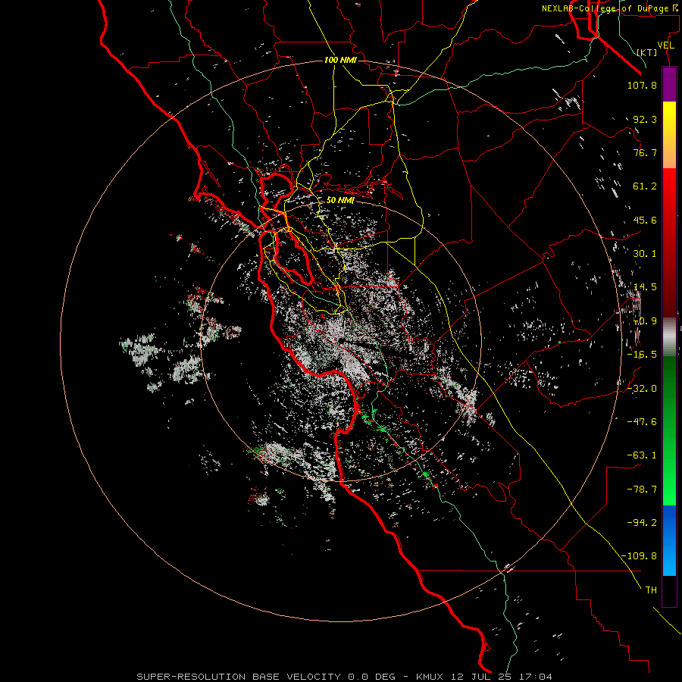The width and height of the screenshot is (682, 682).
Task: Click the -16.5 scale value
Action: [642, 355]
